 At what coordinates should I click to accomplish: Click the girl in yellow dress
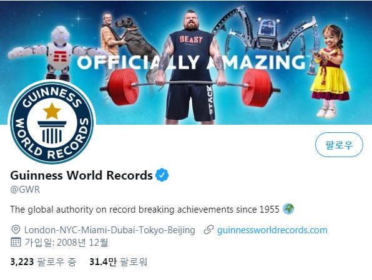tap(330, 71)
